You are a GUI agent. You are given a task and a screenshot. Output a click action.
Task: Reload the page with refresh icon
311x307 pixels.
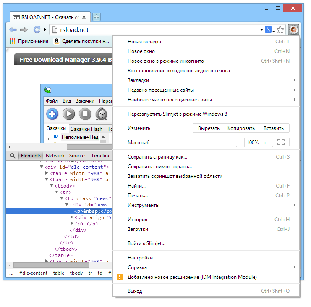(x=37, y=30)
